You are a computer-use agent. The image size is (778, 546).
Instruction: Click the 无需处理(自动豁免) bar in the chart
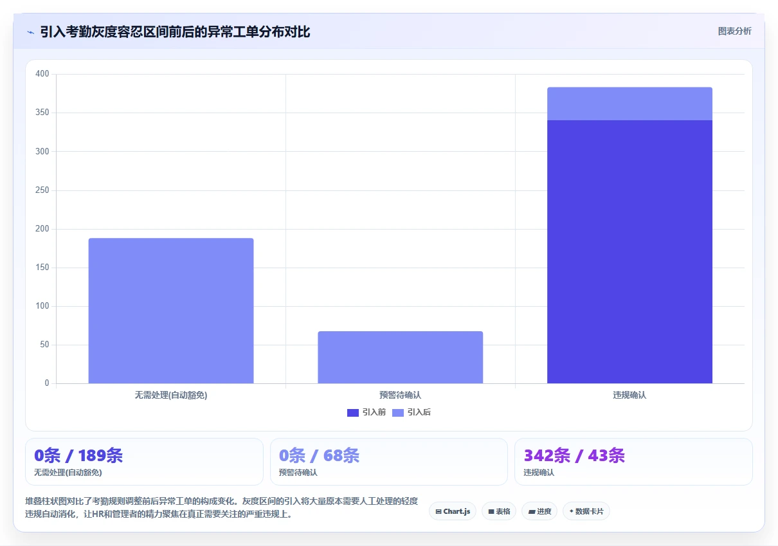coord(171,311)
